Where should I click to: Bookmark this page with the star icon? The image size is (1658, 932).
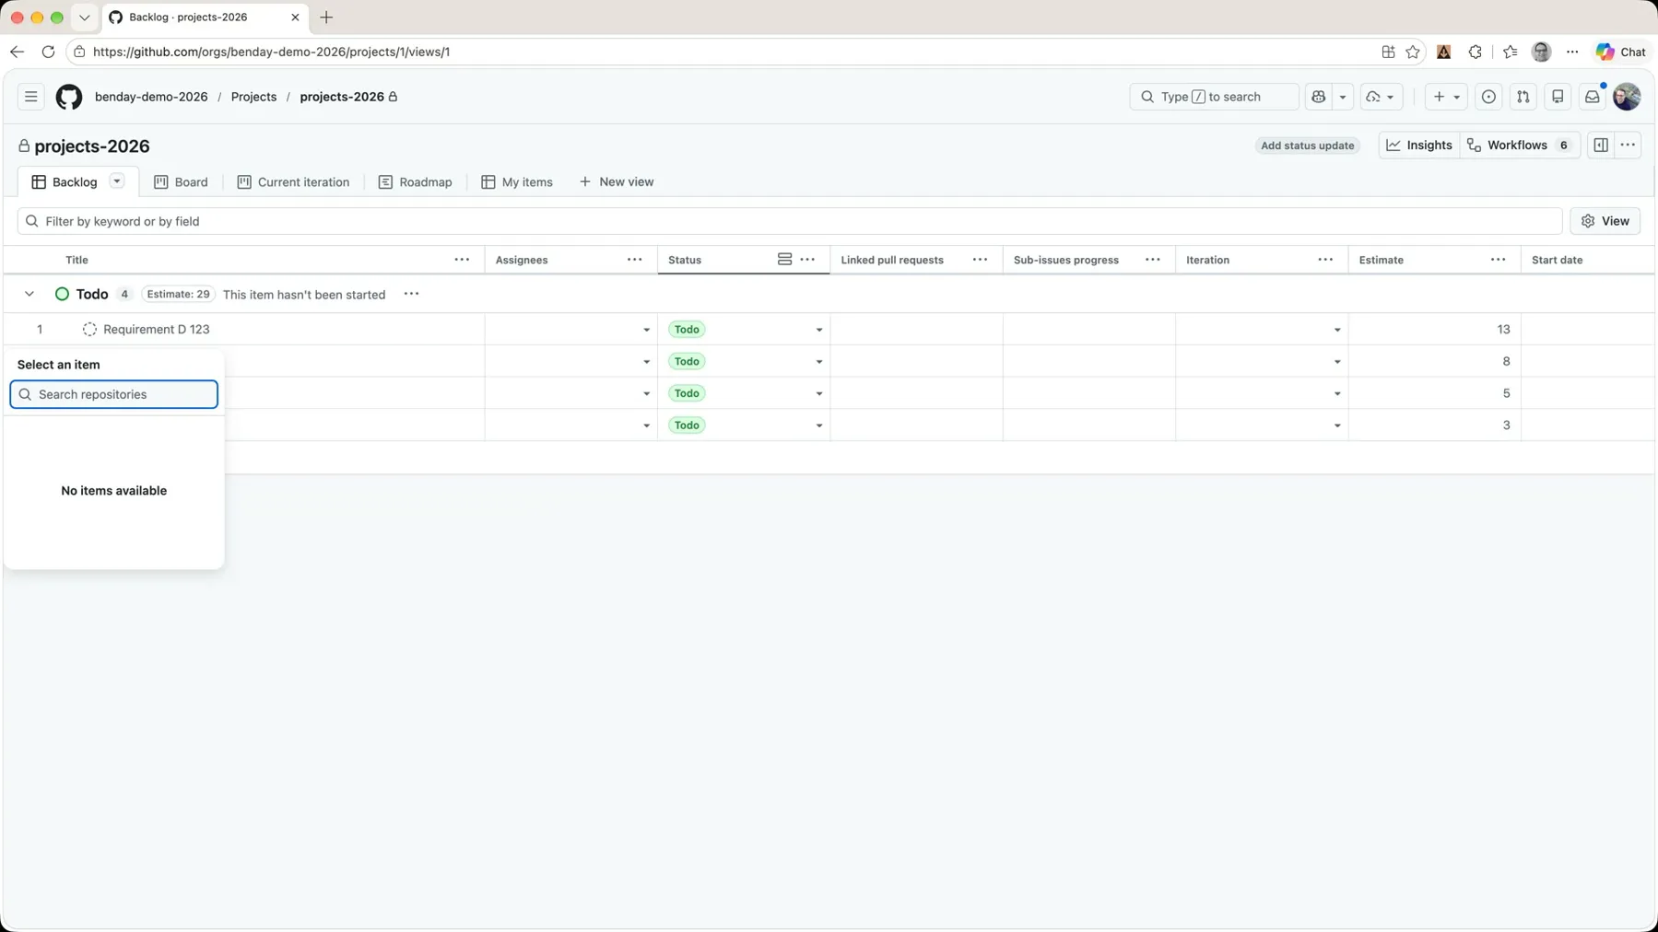coord(1413,52)
